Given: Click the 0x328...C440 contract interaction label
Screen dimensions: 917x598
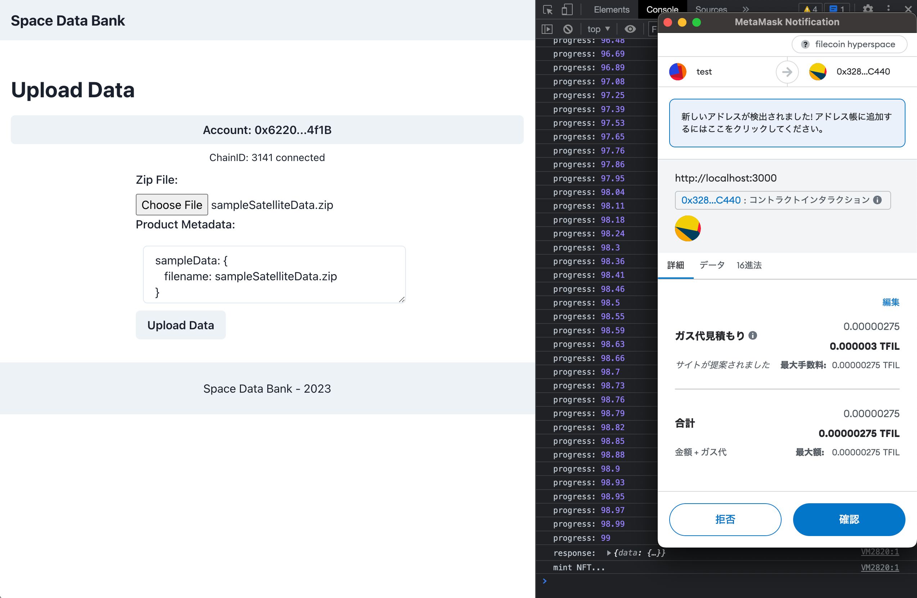Looking at the screenshot, I should click(783, 200).
